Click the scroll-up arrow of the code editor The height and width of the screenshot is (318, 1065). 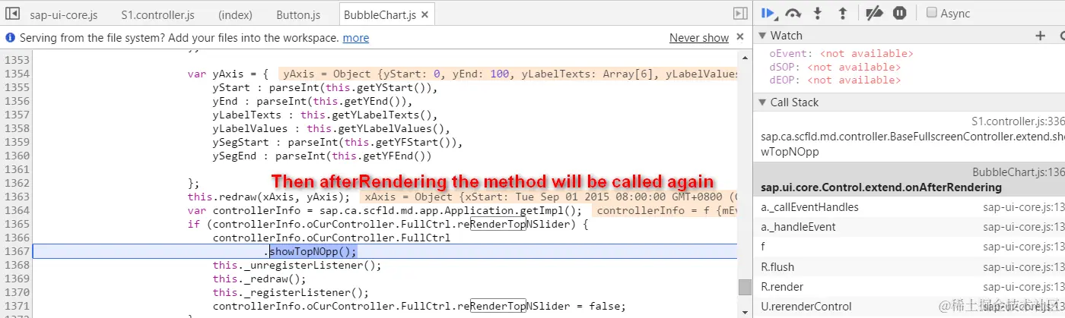(745, 58)
